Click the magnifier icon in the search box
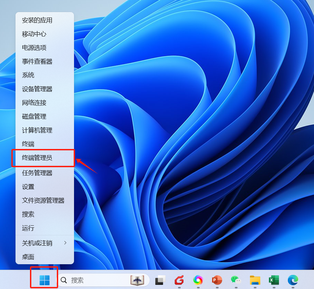The width and height of the screenshot is (314, 289). pyautogui.click(x=64, y=280)
